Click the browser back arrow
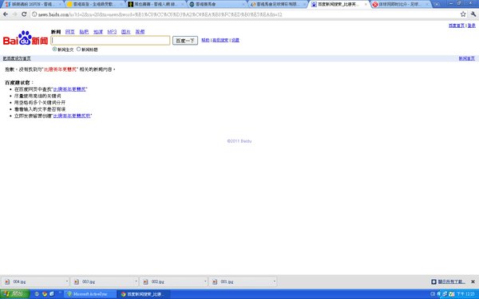 tap(6, 14)
